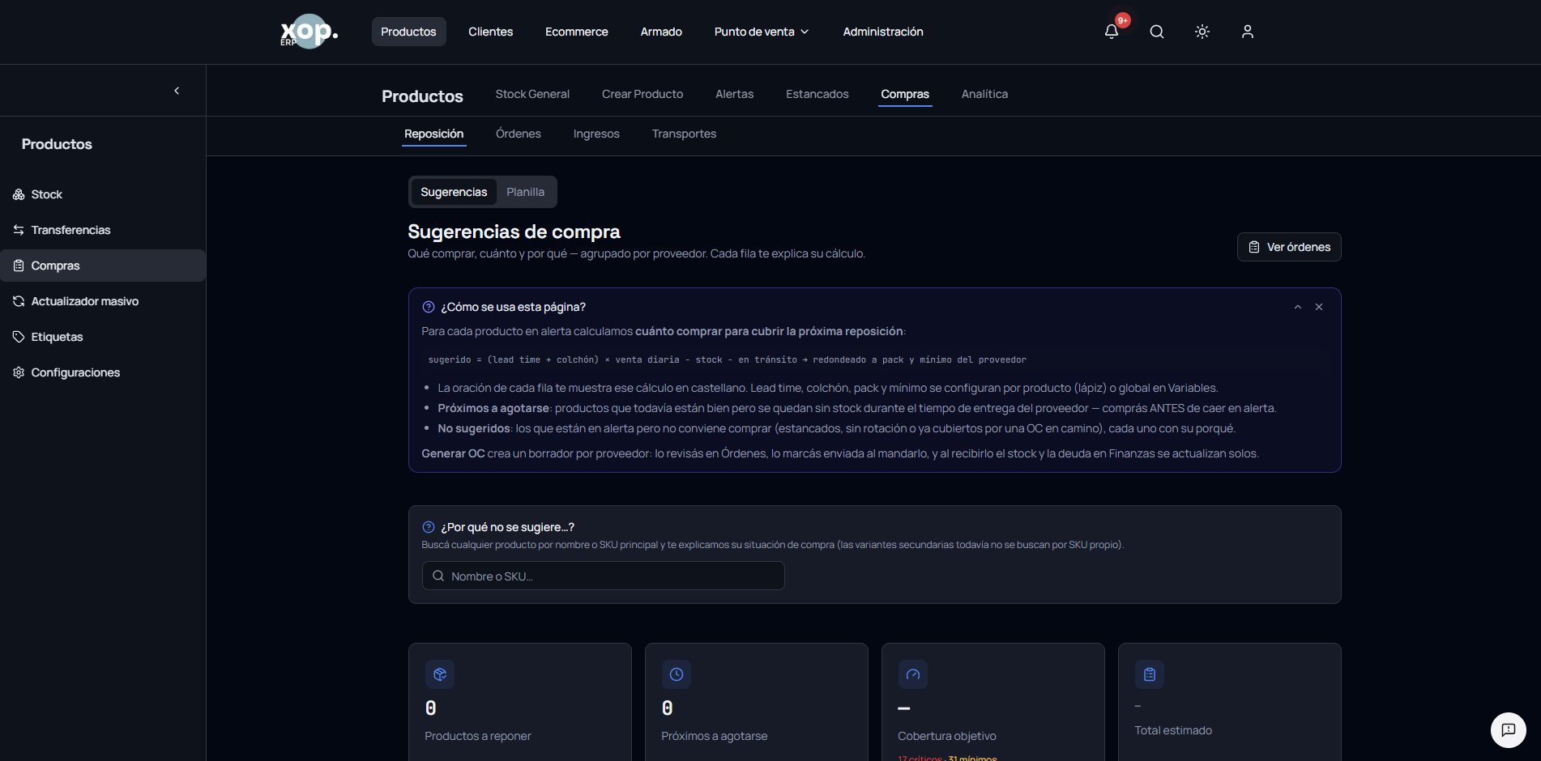Open Stock in the sidebar
The width and height of the screenshot is (1541, 761).
[103, 194]
